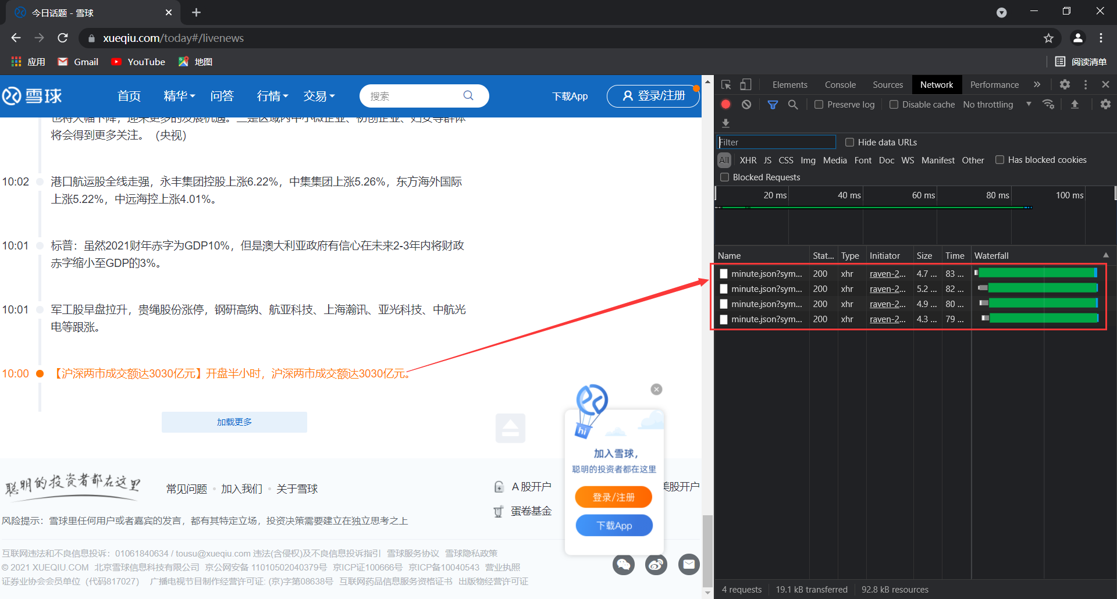Switch to the Console tab
The image size is (1117, 599).
pos(840,84)
